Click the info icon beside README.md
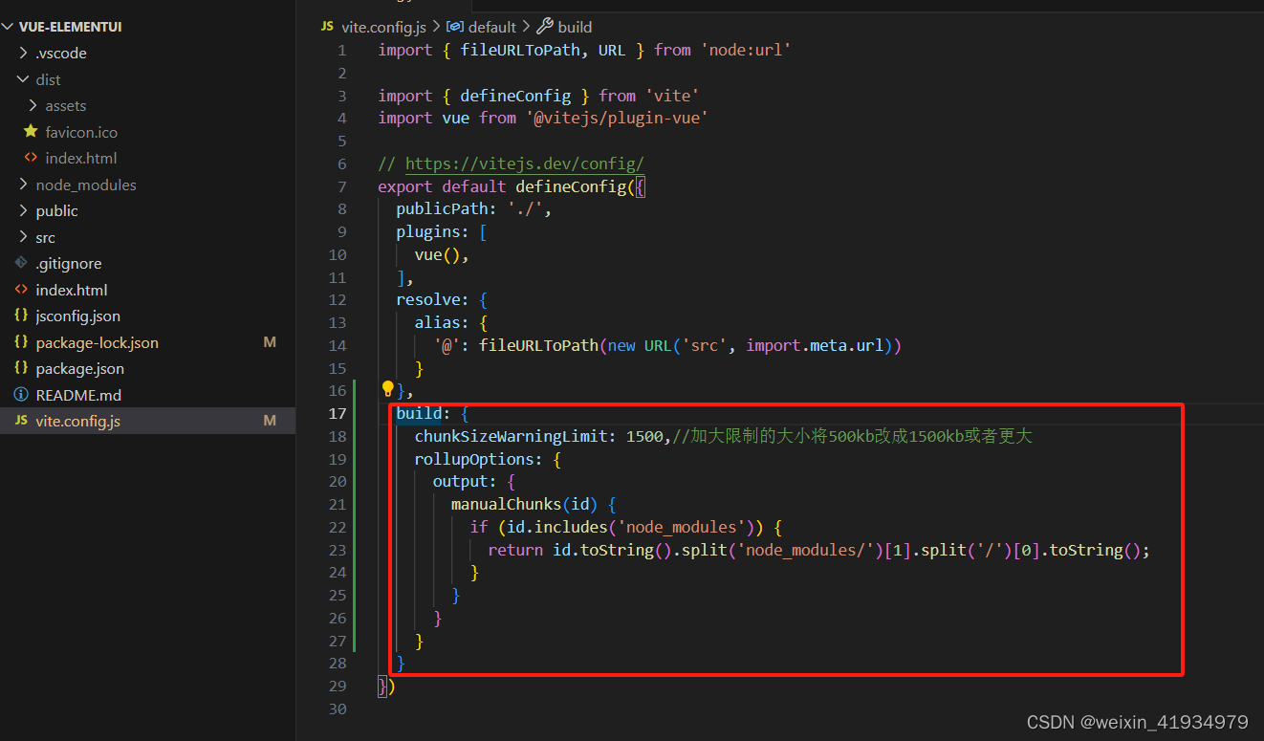This screenshot has width=1264, height=741. pyautogui.click(x=23, y=394)
